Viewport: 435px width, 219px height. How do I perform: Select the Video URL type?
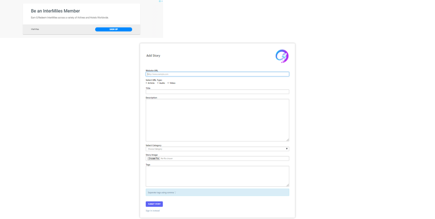click(168, 83)
